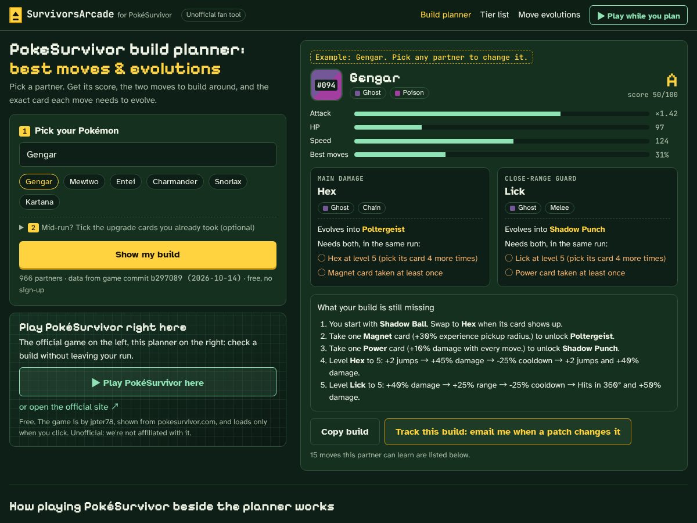Click the 124 speed value
The image size is (697, 523).
[x=662, y=141]
